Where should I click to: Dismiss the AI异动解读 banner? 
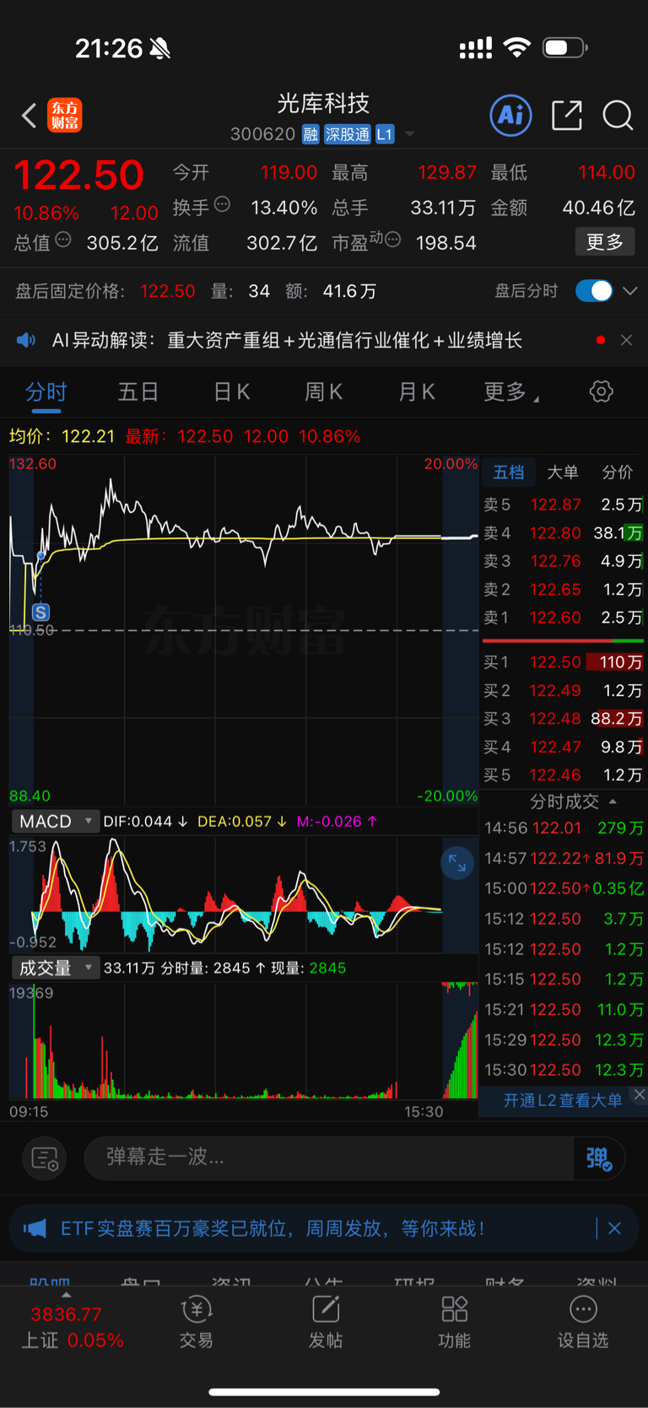[626, 340]
